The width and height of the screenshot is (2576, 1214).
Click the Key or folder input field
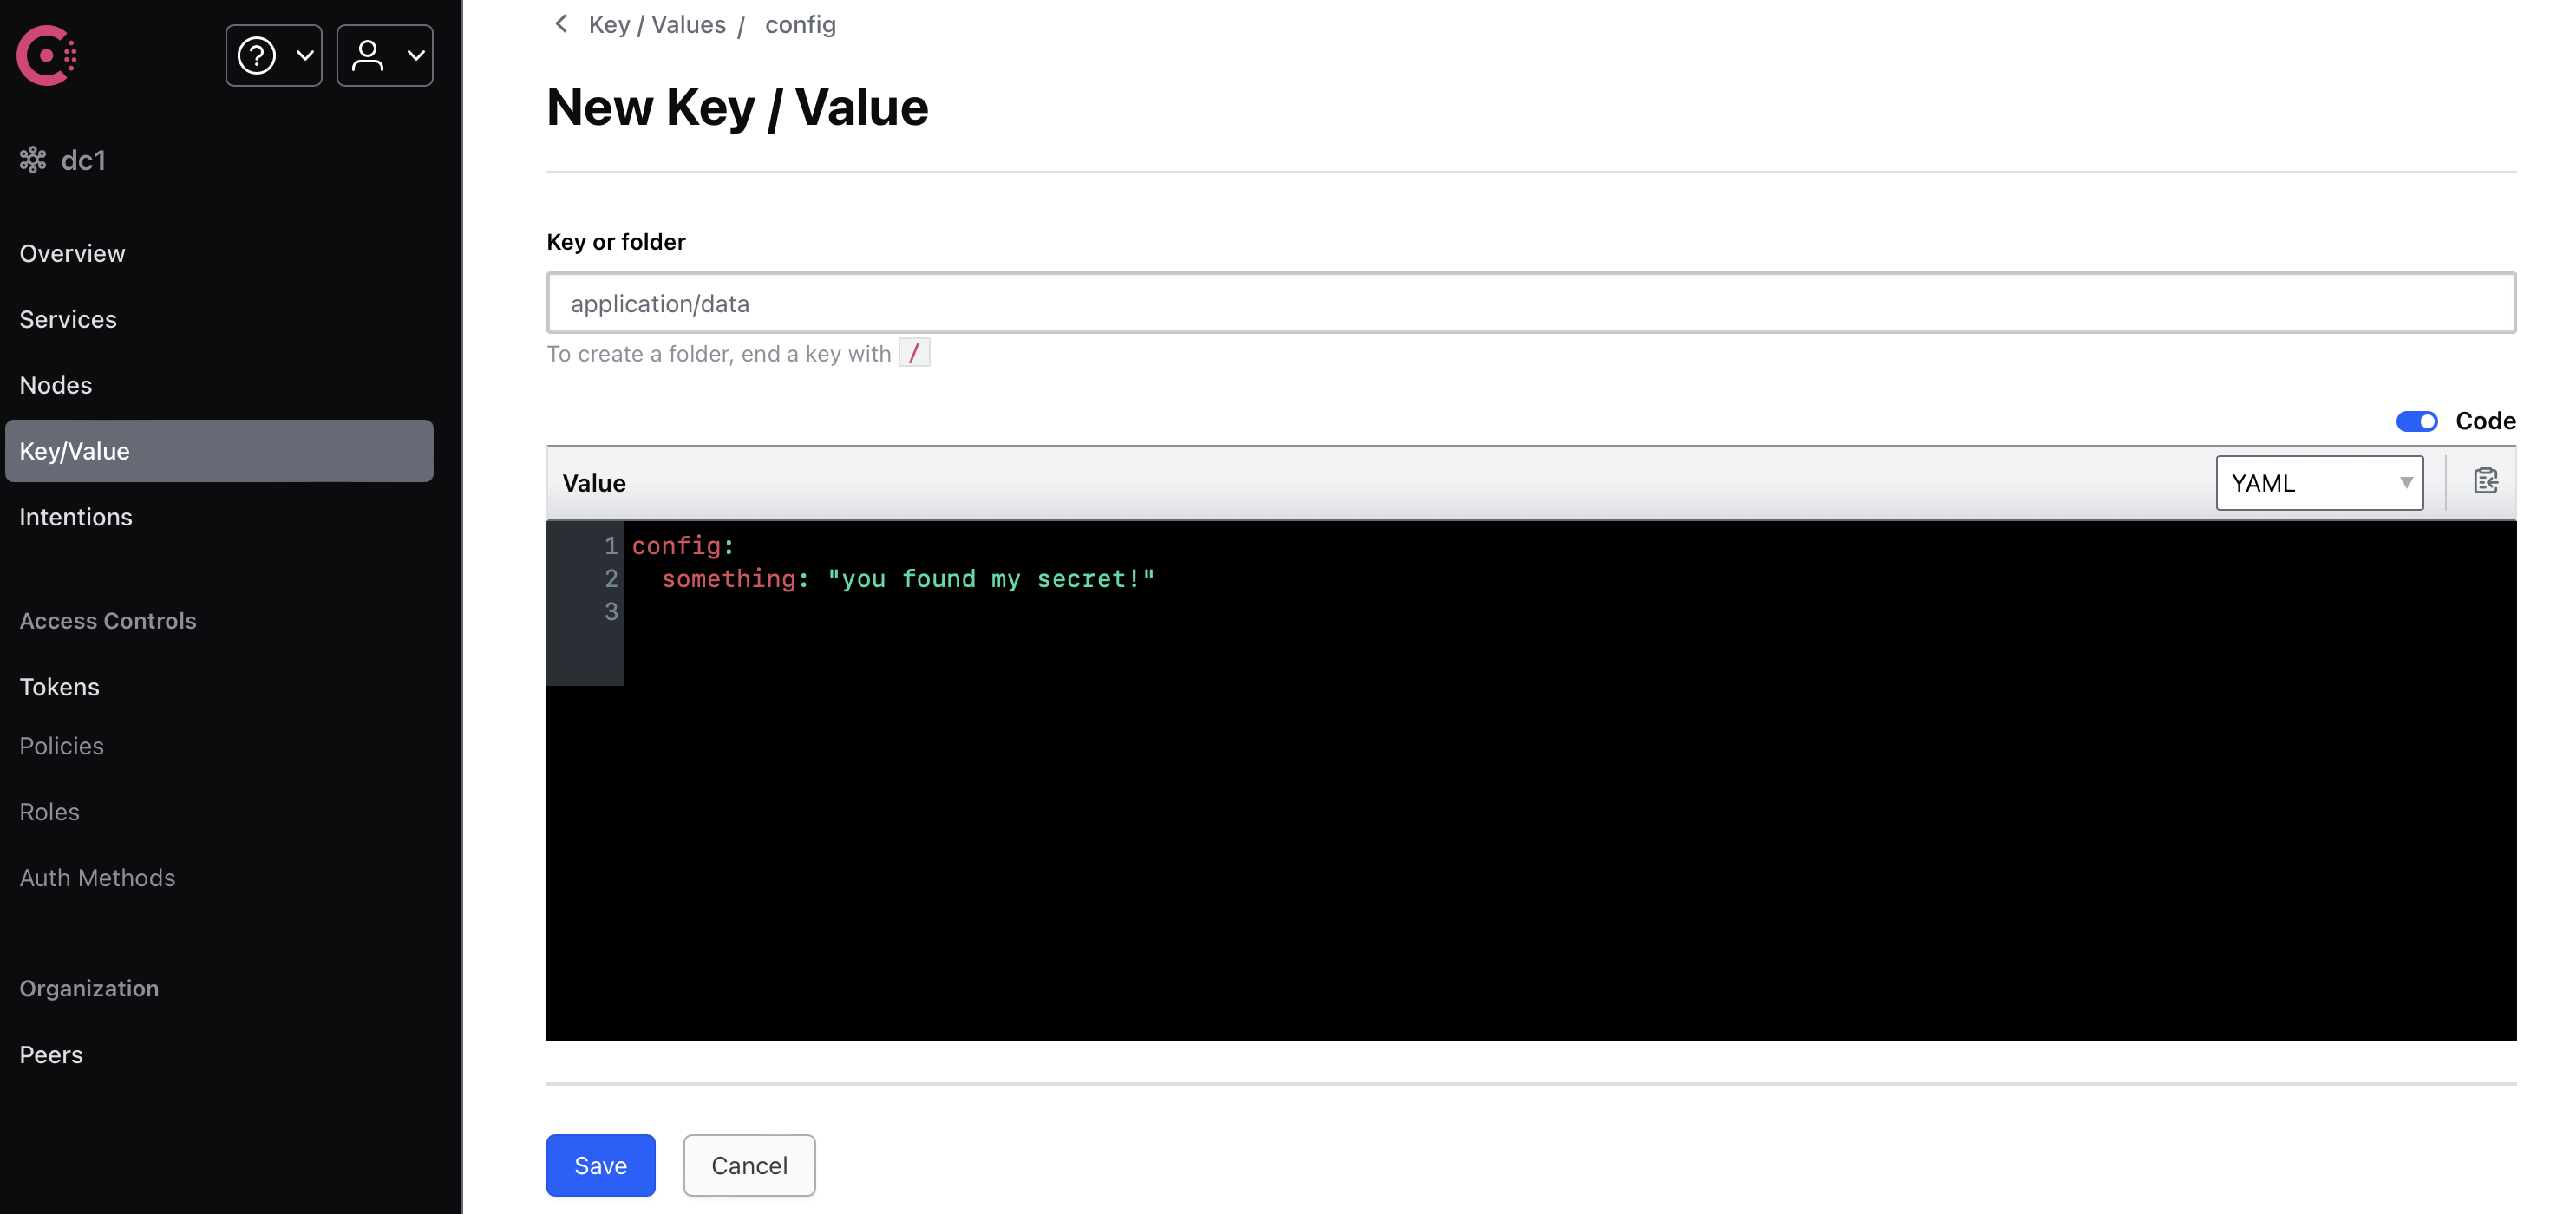pos(1531,303)
